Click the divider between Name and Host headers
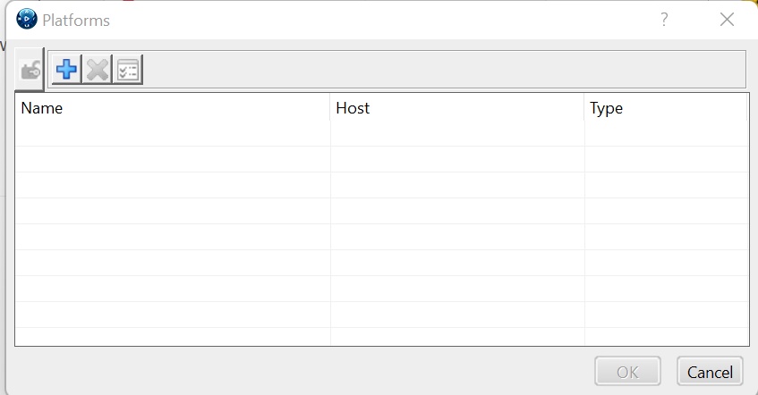The image size is (758, 395). click(x=330, y=109)
